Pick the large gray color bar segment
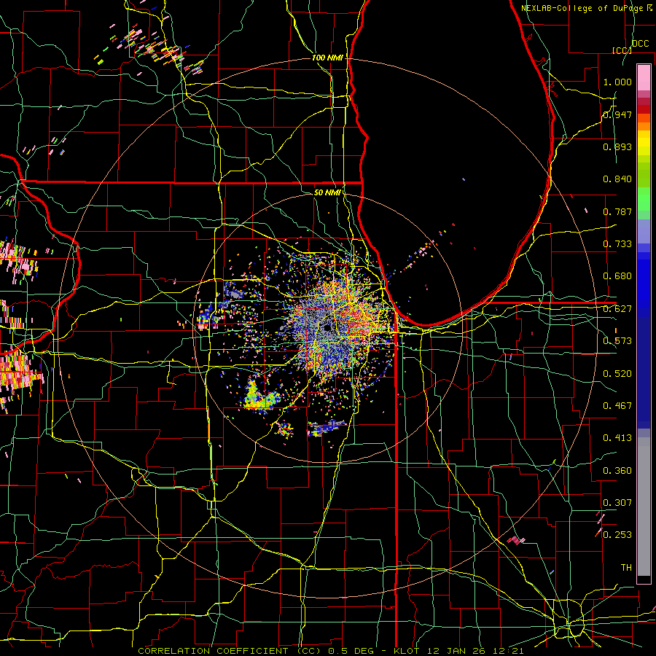The height and width of the screenshot is (656, 656). [644, 507]
